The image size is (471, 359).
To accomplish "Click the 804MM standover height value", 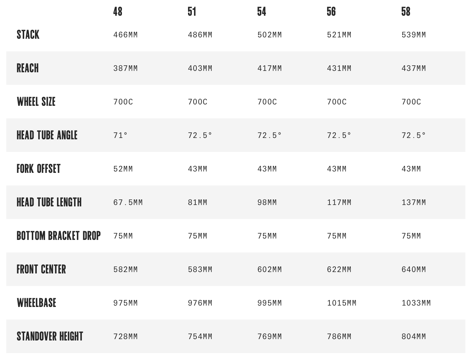I will pyautogui.click(x=414, y=337).
